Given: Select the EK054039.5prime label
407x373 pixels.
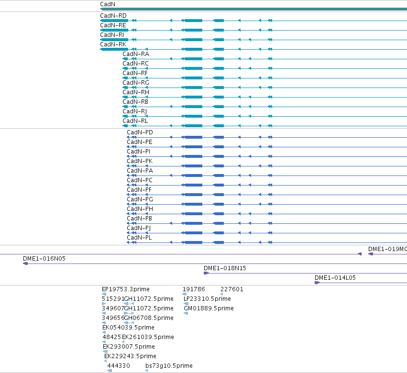Looking at the screenshot, I should (128, 328).
